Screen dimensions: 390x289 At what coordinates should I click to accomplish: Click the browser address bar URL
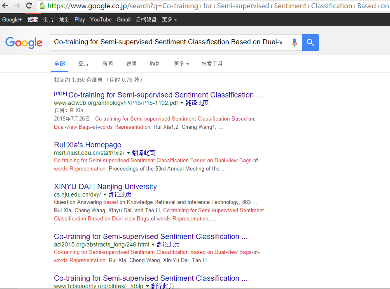217,6
